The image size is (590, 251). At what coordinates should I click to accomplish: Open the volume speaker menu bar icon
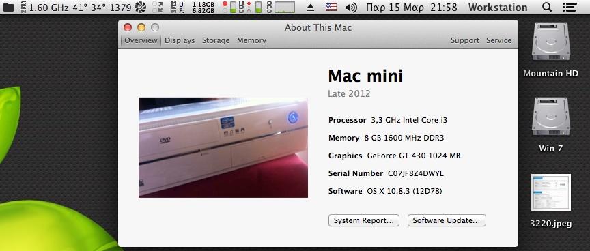(x=351, y=7)
